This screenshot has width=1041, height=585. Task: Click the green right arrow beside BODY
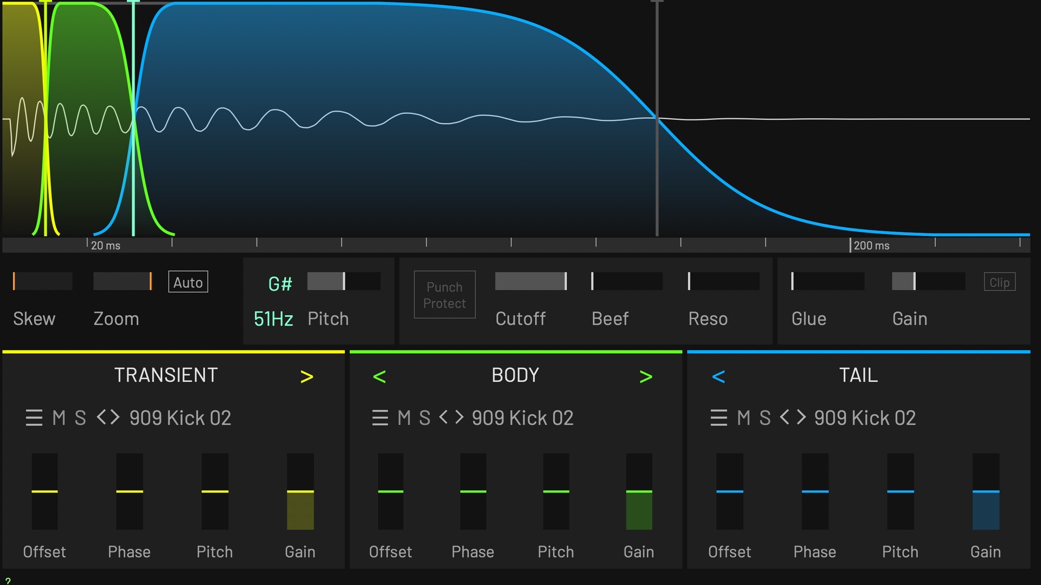click(x=646, y=376)
